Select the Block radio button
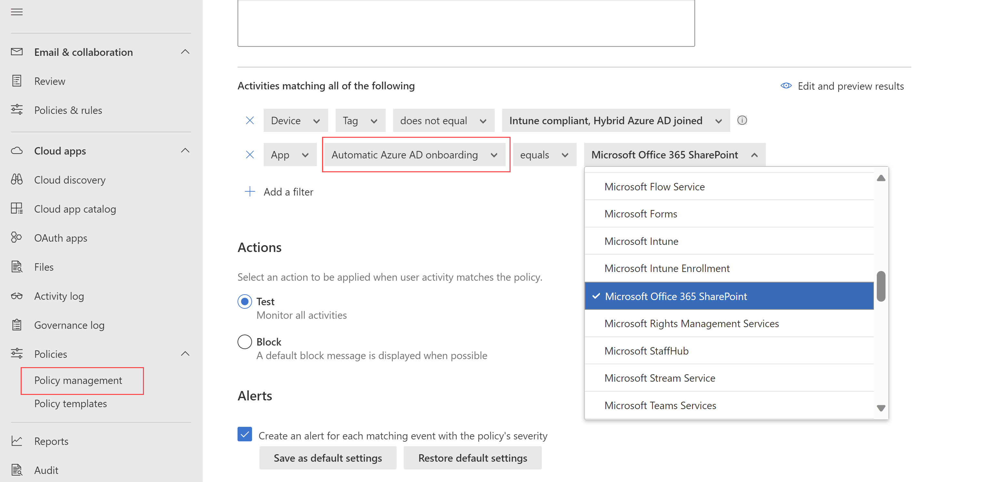Viewport: 992px width, 482px height. (244, 342)
